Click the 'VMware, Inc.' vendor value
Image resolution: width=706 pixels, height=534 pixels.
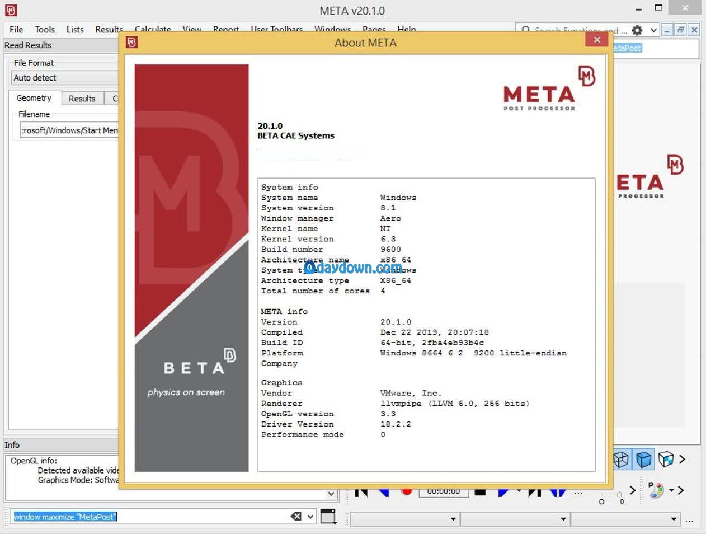tap(411, 394)
